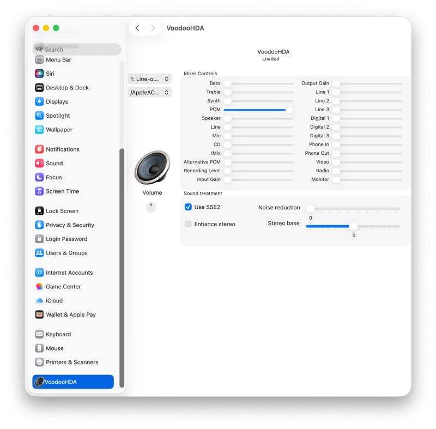Click the Recording Level slider

(x=258, y=171)
